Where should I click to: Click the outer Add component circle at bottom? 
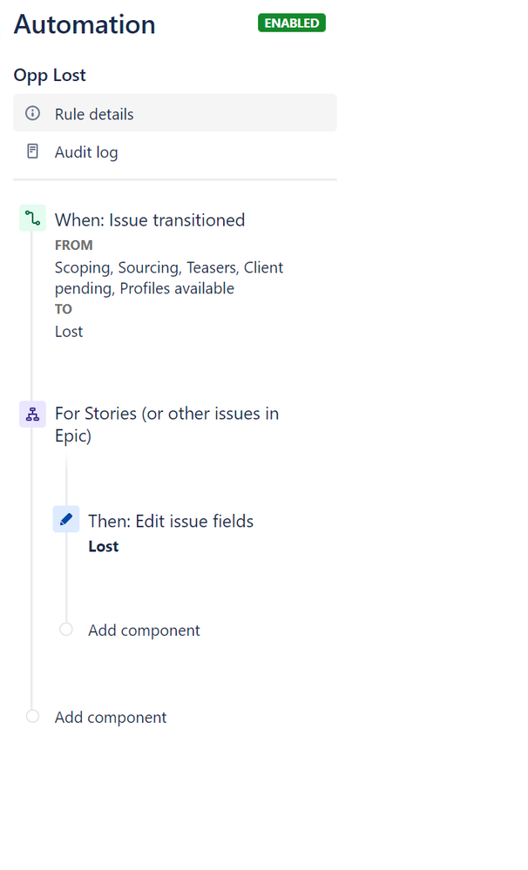tap(33, 717)
